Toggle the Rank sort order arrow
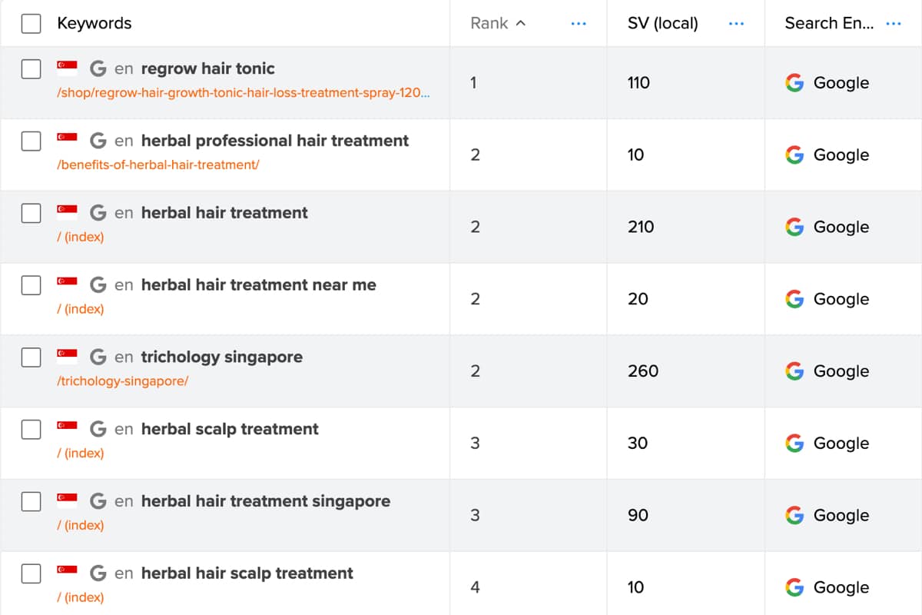Viewport: 922px width, 615px height. click(521, 23)
